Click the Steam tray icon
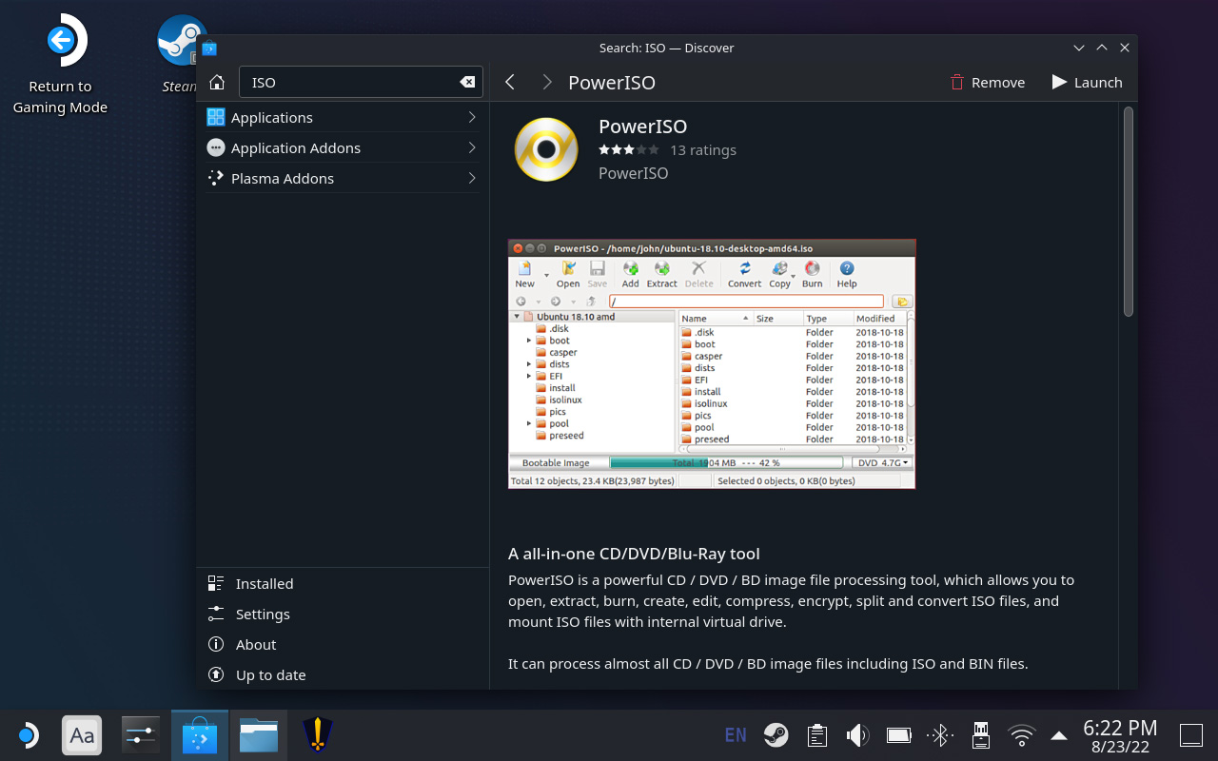 tap(776, 734)
